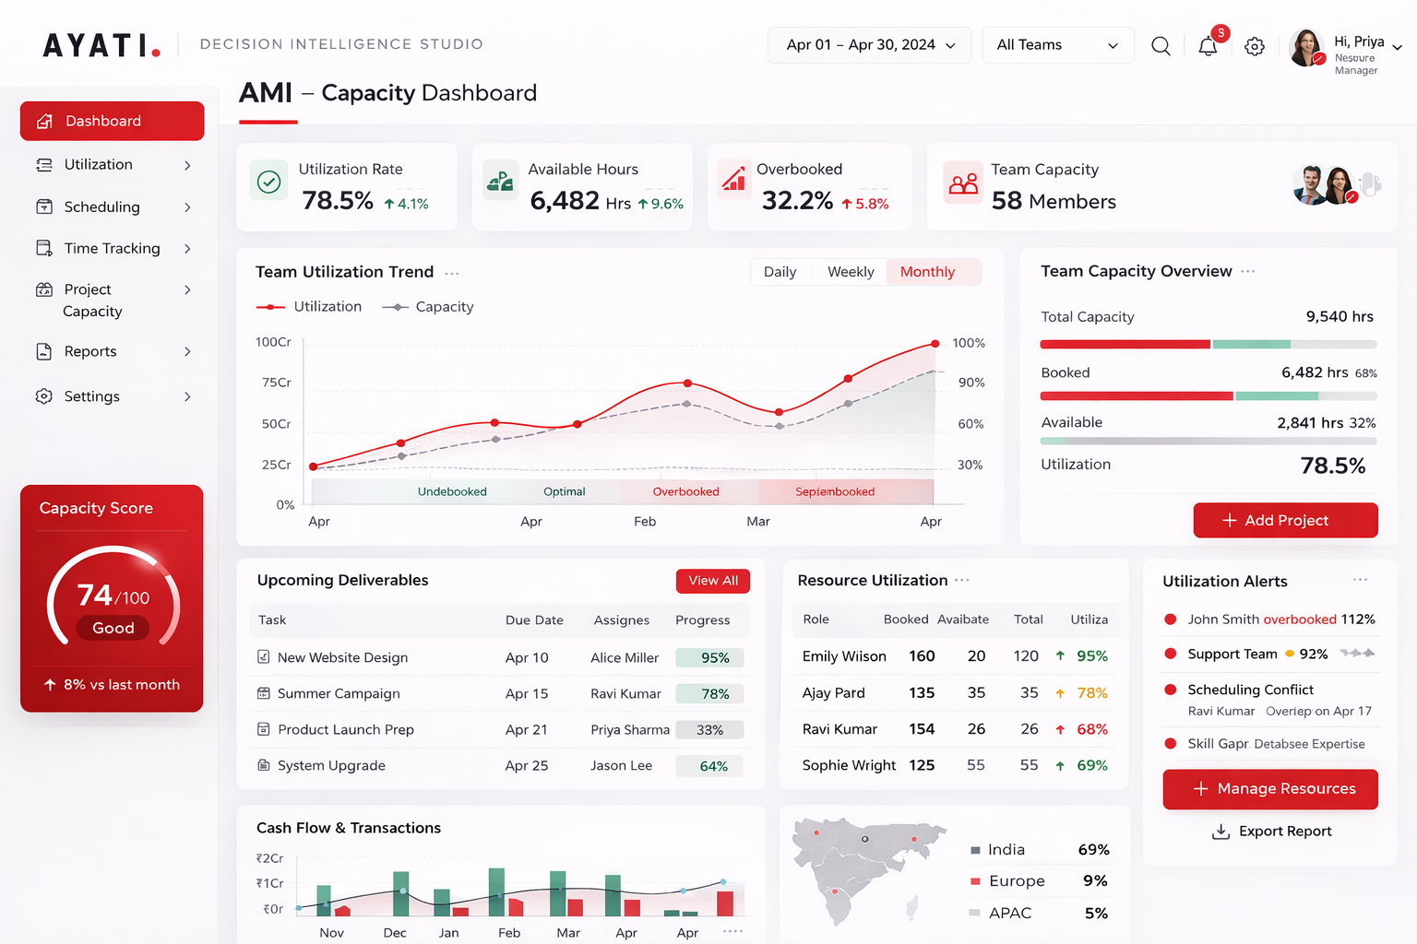This screenshot has height=944, width=1417.
Task: Click the Utilization Rate checkmark icon
Action: pyautogui.click(x=268, y=183)
